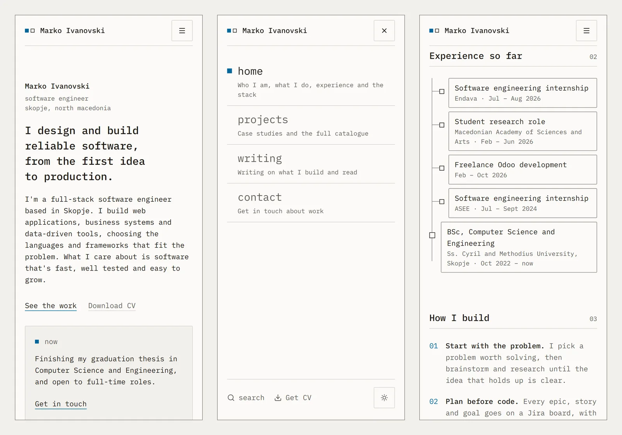Click the Get CV text in the menu footer

pyautogui.click(x=299, y=398)
